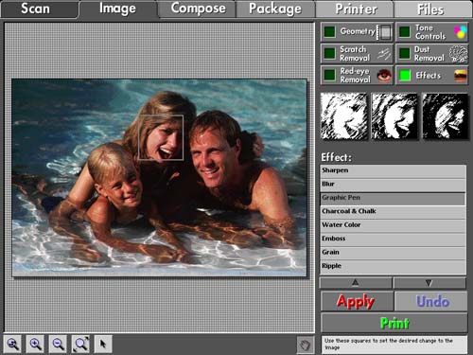Click the Effects sunset icon

[461, 76]
